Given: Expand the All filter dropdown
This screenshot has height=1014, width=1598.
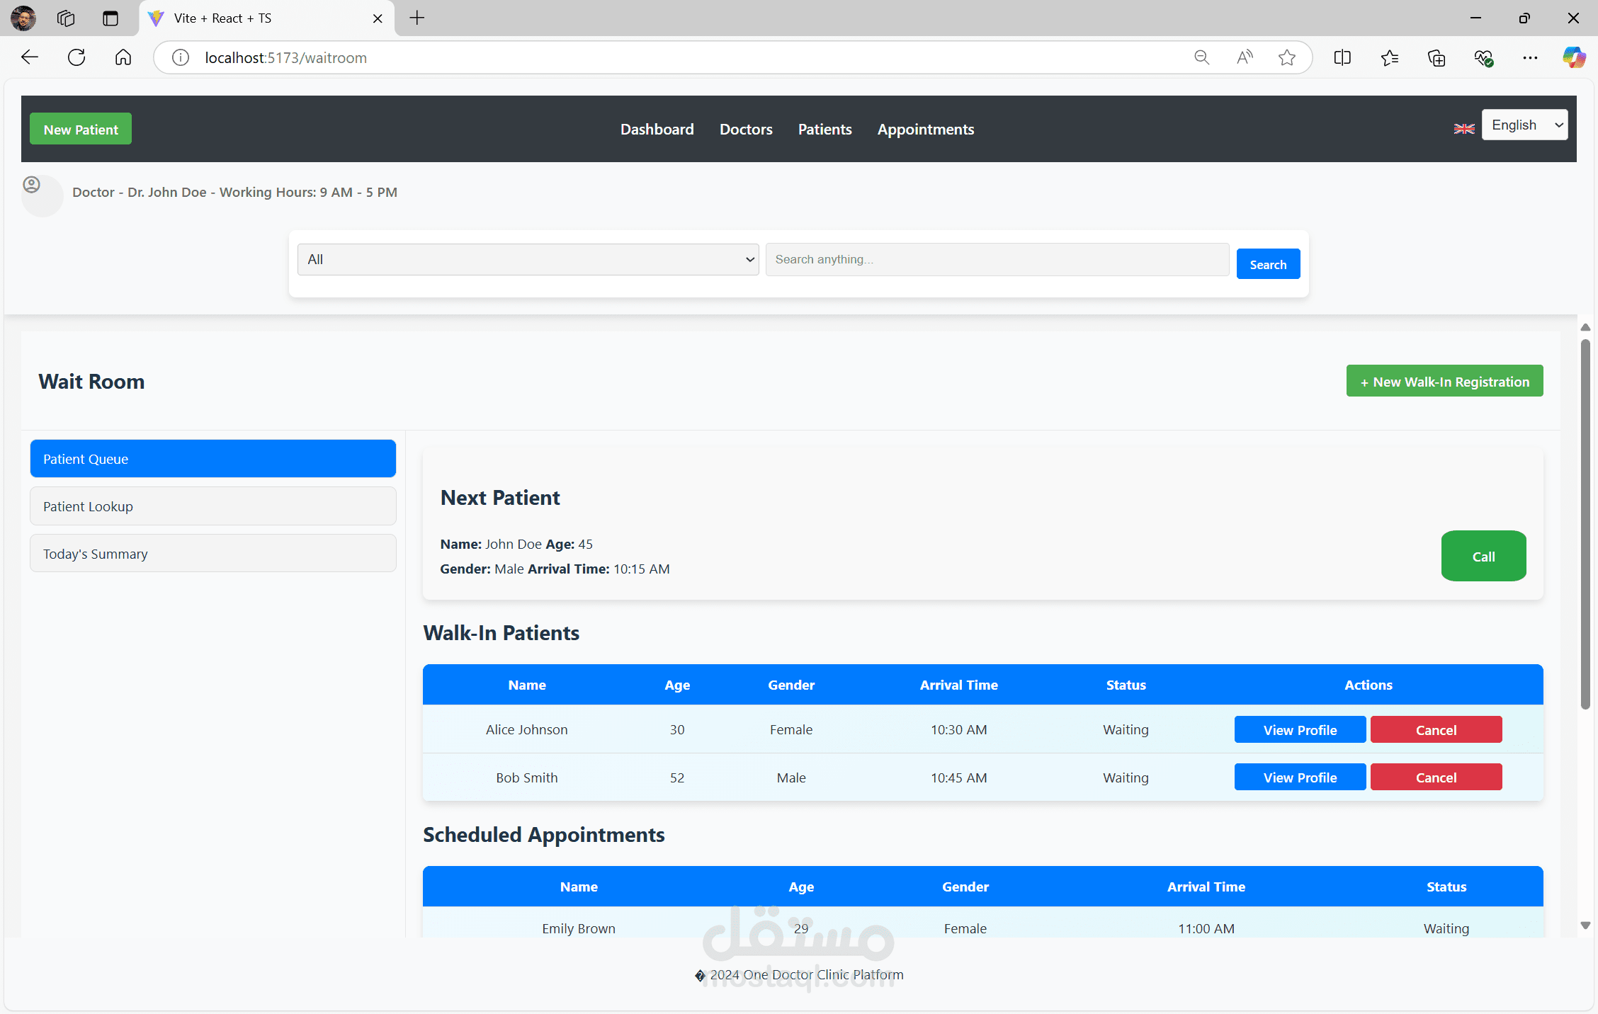Looking at the screenshot, I should click(528, 259).
